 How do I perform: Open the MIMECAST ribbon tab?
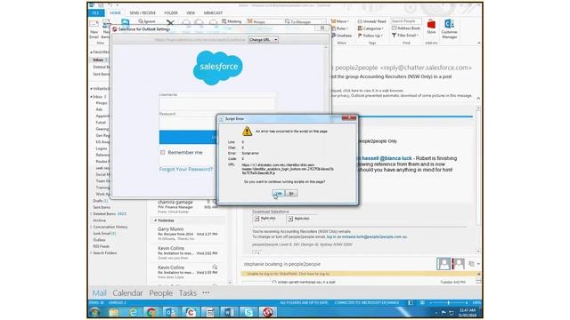[213, 12]
